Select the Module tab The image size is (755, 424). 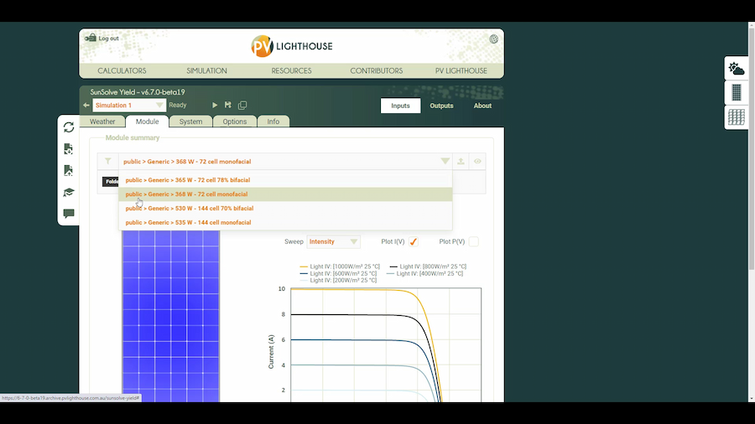pyautogui.click(x=147, y=122)
